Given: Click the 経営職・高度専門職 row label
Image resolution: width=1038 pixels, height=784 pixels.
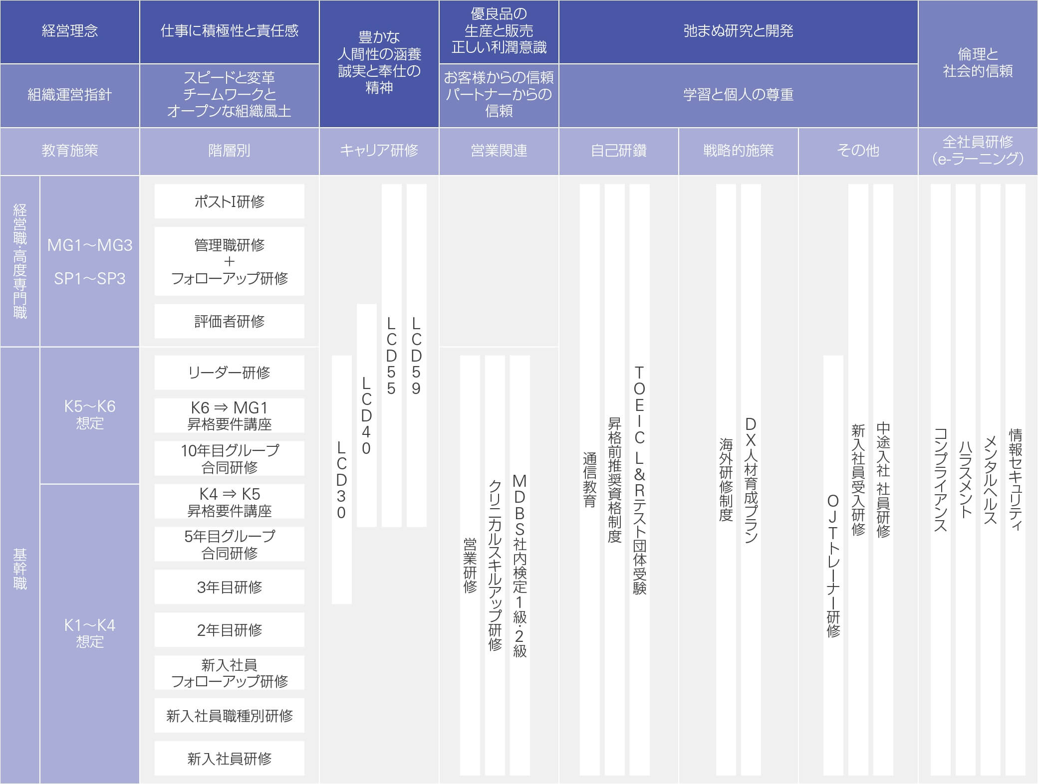Looking at the screenshot, I should tap(20, 261).
